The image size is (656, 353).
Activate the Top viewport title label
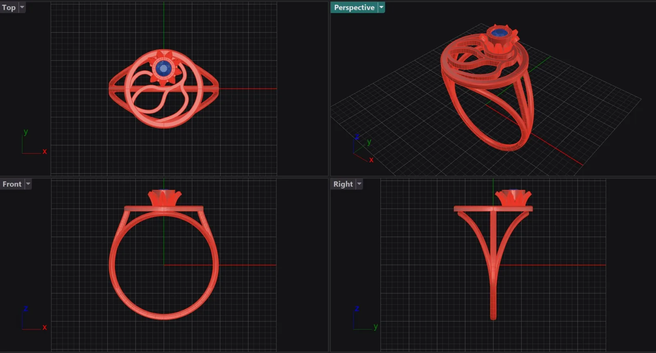click(9, 7)
